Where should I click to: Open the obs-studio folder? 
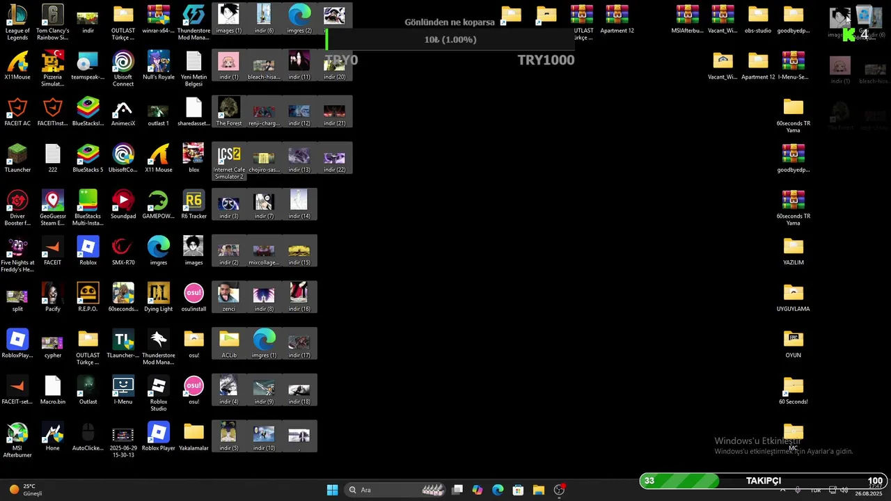click(x=758, y=19)
